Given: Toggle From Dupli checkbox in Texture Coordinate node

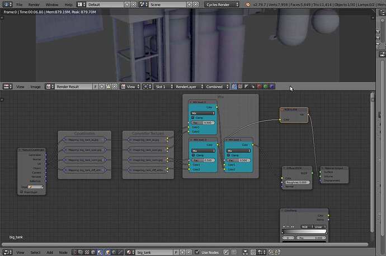Looking at the screenshot, I should [x=22, y=192].
